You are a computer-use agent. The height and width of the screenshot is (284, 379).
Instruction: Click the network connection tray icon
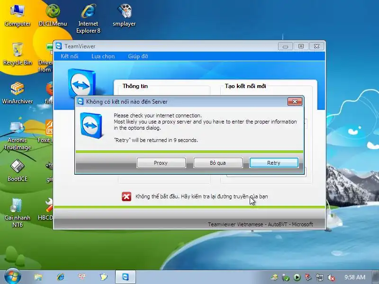pos(319,277)
